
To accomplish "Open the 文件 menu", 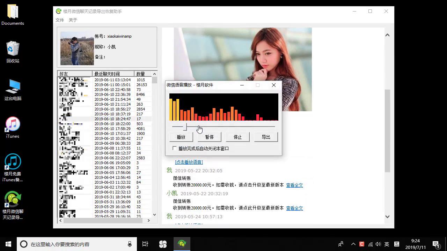I will tap(60, 20).
